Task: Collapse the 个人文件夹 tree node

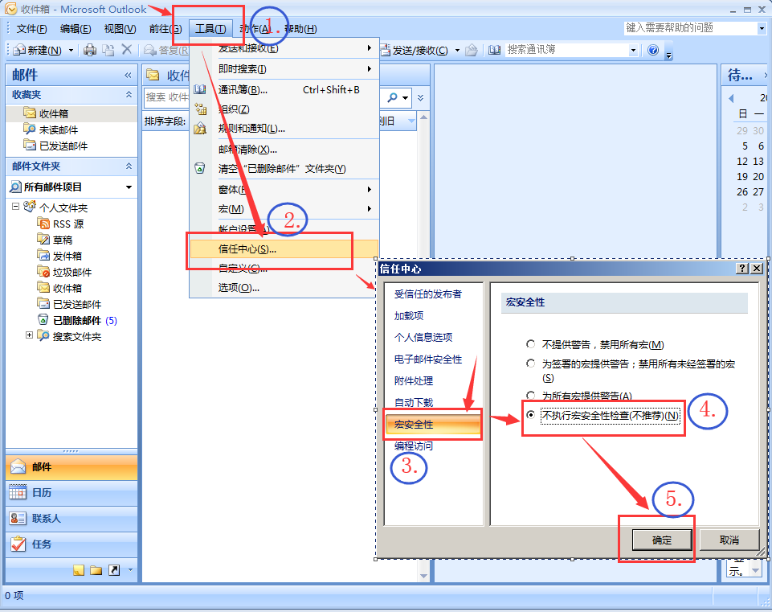Action: click(x=16, y=207)
